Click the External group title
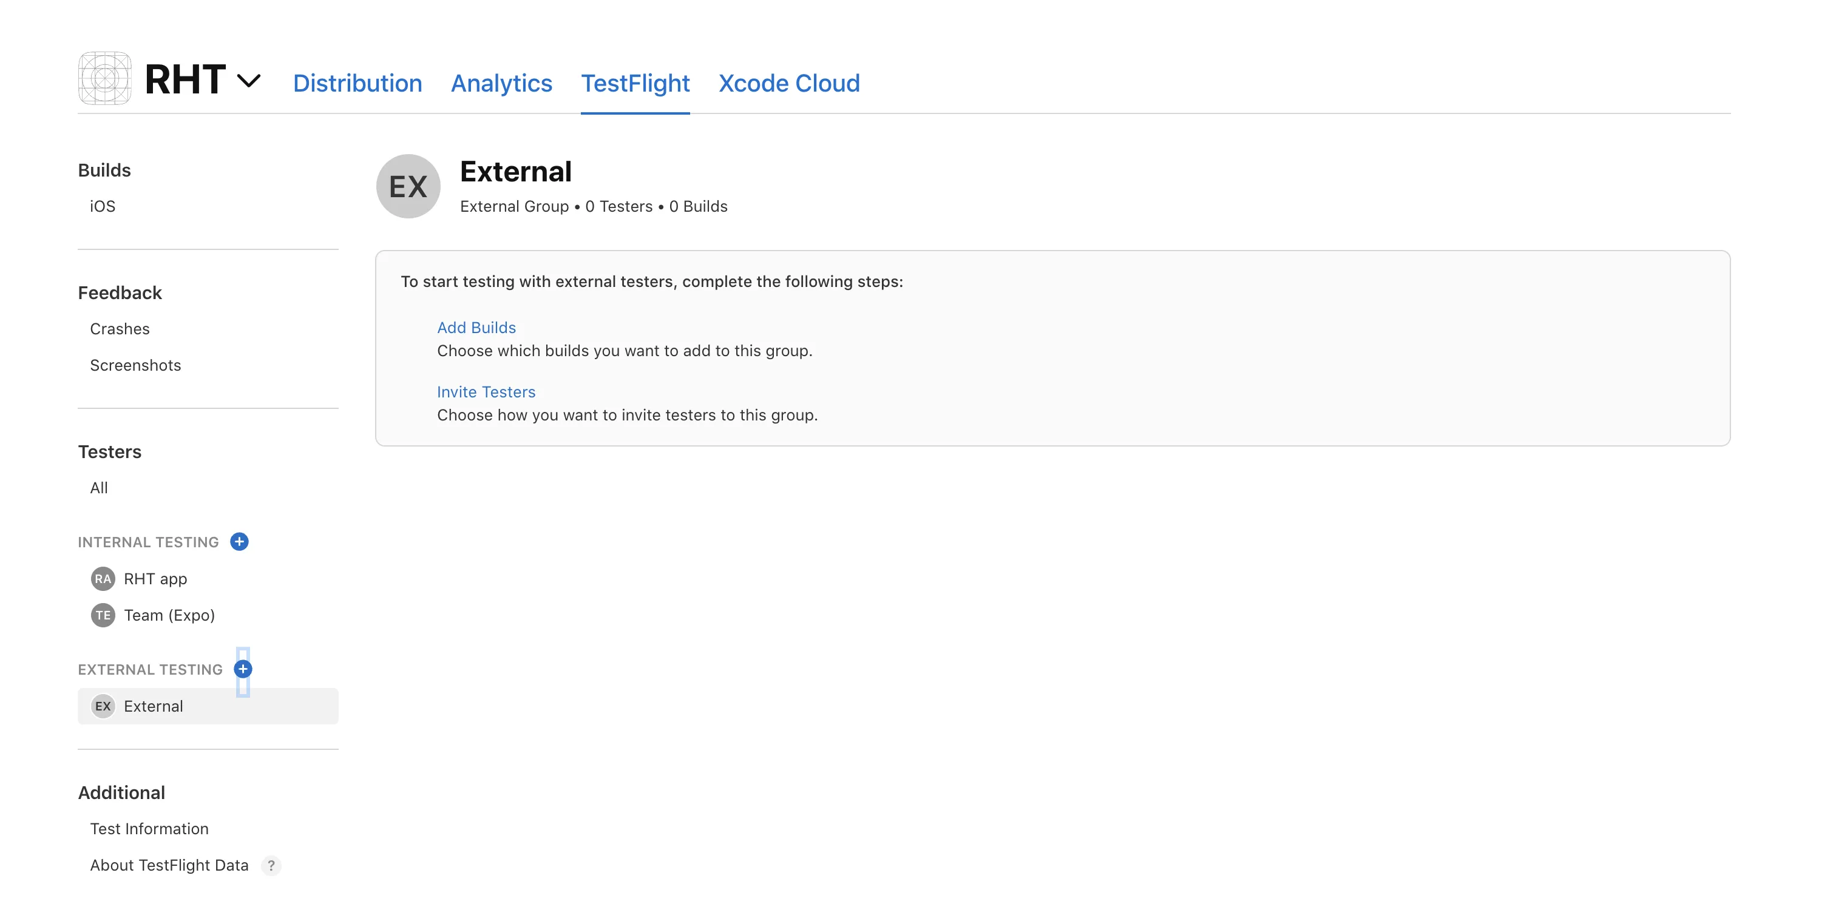This screenshot has width=1833, height=904. coord(516,172)
